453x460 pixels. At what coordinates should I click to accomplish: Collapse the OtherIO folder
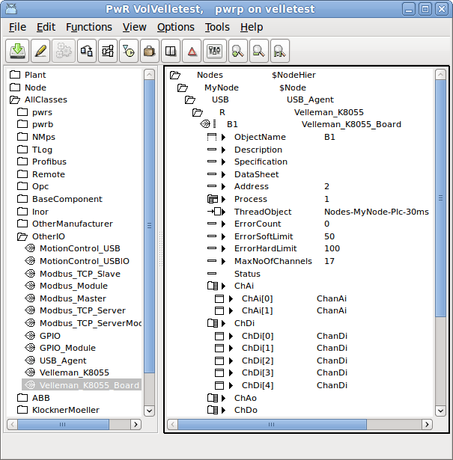22,236
